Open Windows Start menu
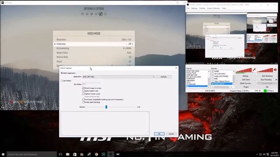The height and width of the screenshot is (157, 280). tap(3, 154)
